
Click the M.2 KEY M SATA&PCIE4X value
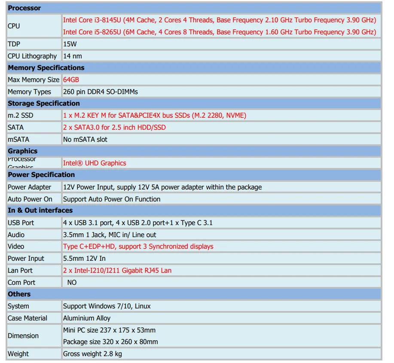point(155,116)
